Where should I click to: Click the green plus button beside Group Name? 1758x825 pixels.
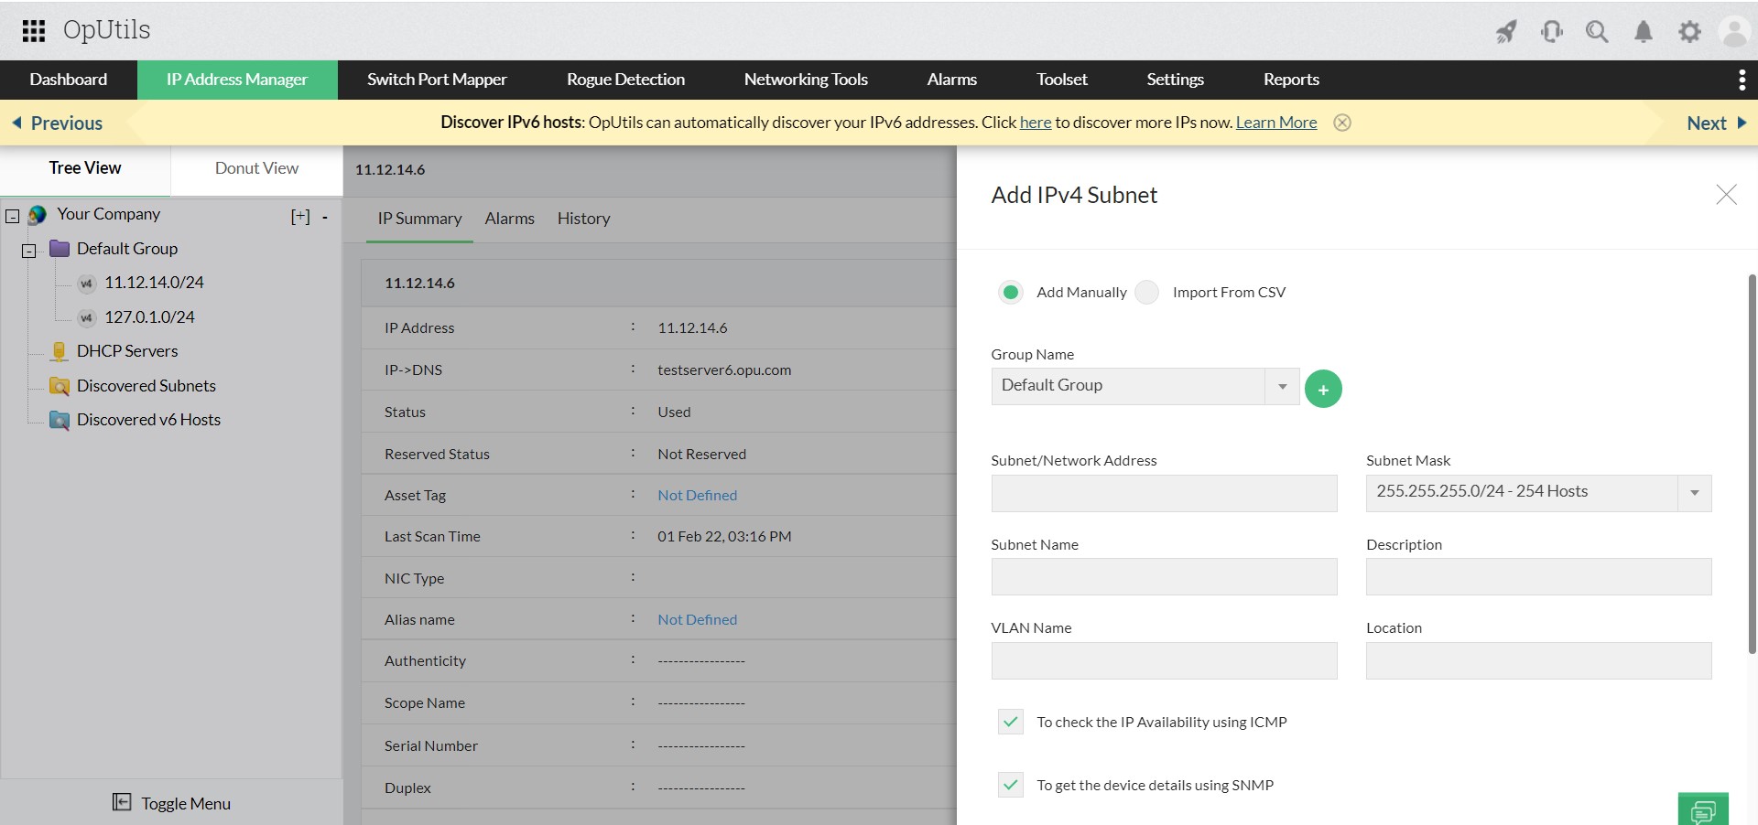pyautogui.click(x=1322, y=388)
